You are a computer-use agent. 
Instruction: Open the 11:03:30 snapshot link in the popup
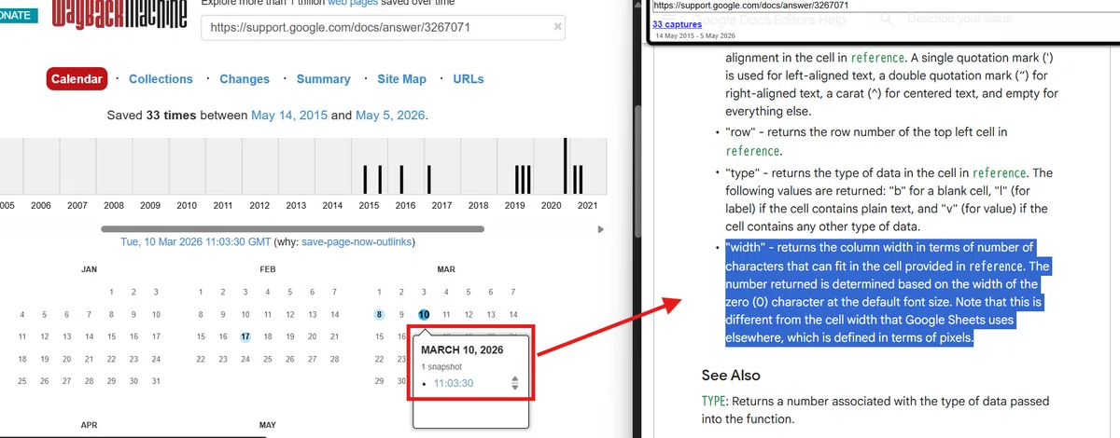[453, 383]
